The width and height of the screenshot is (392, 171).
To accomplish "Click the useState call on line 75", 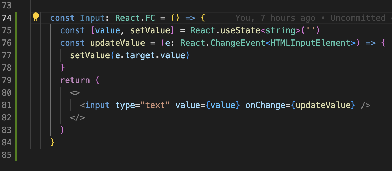I will tap(240, 30).
